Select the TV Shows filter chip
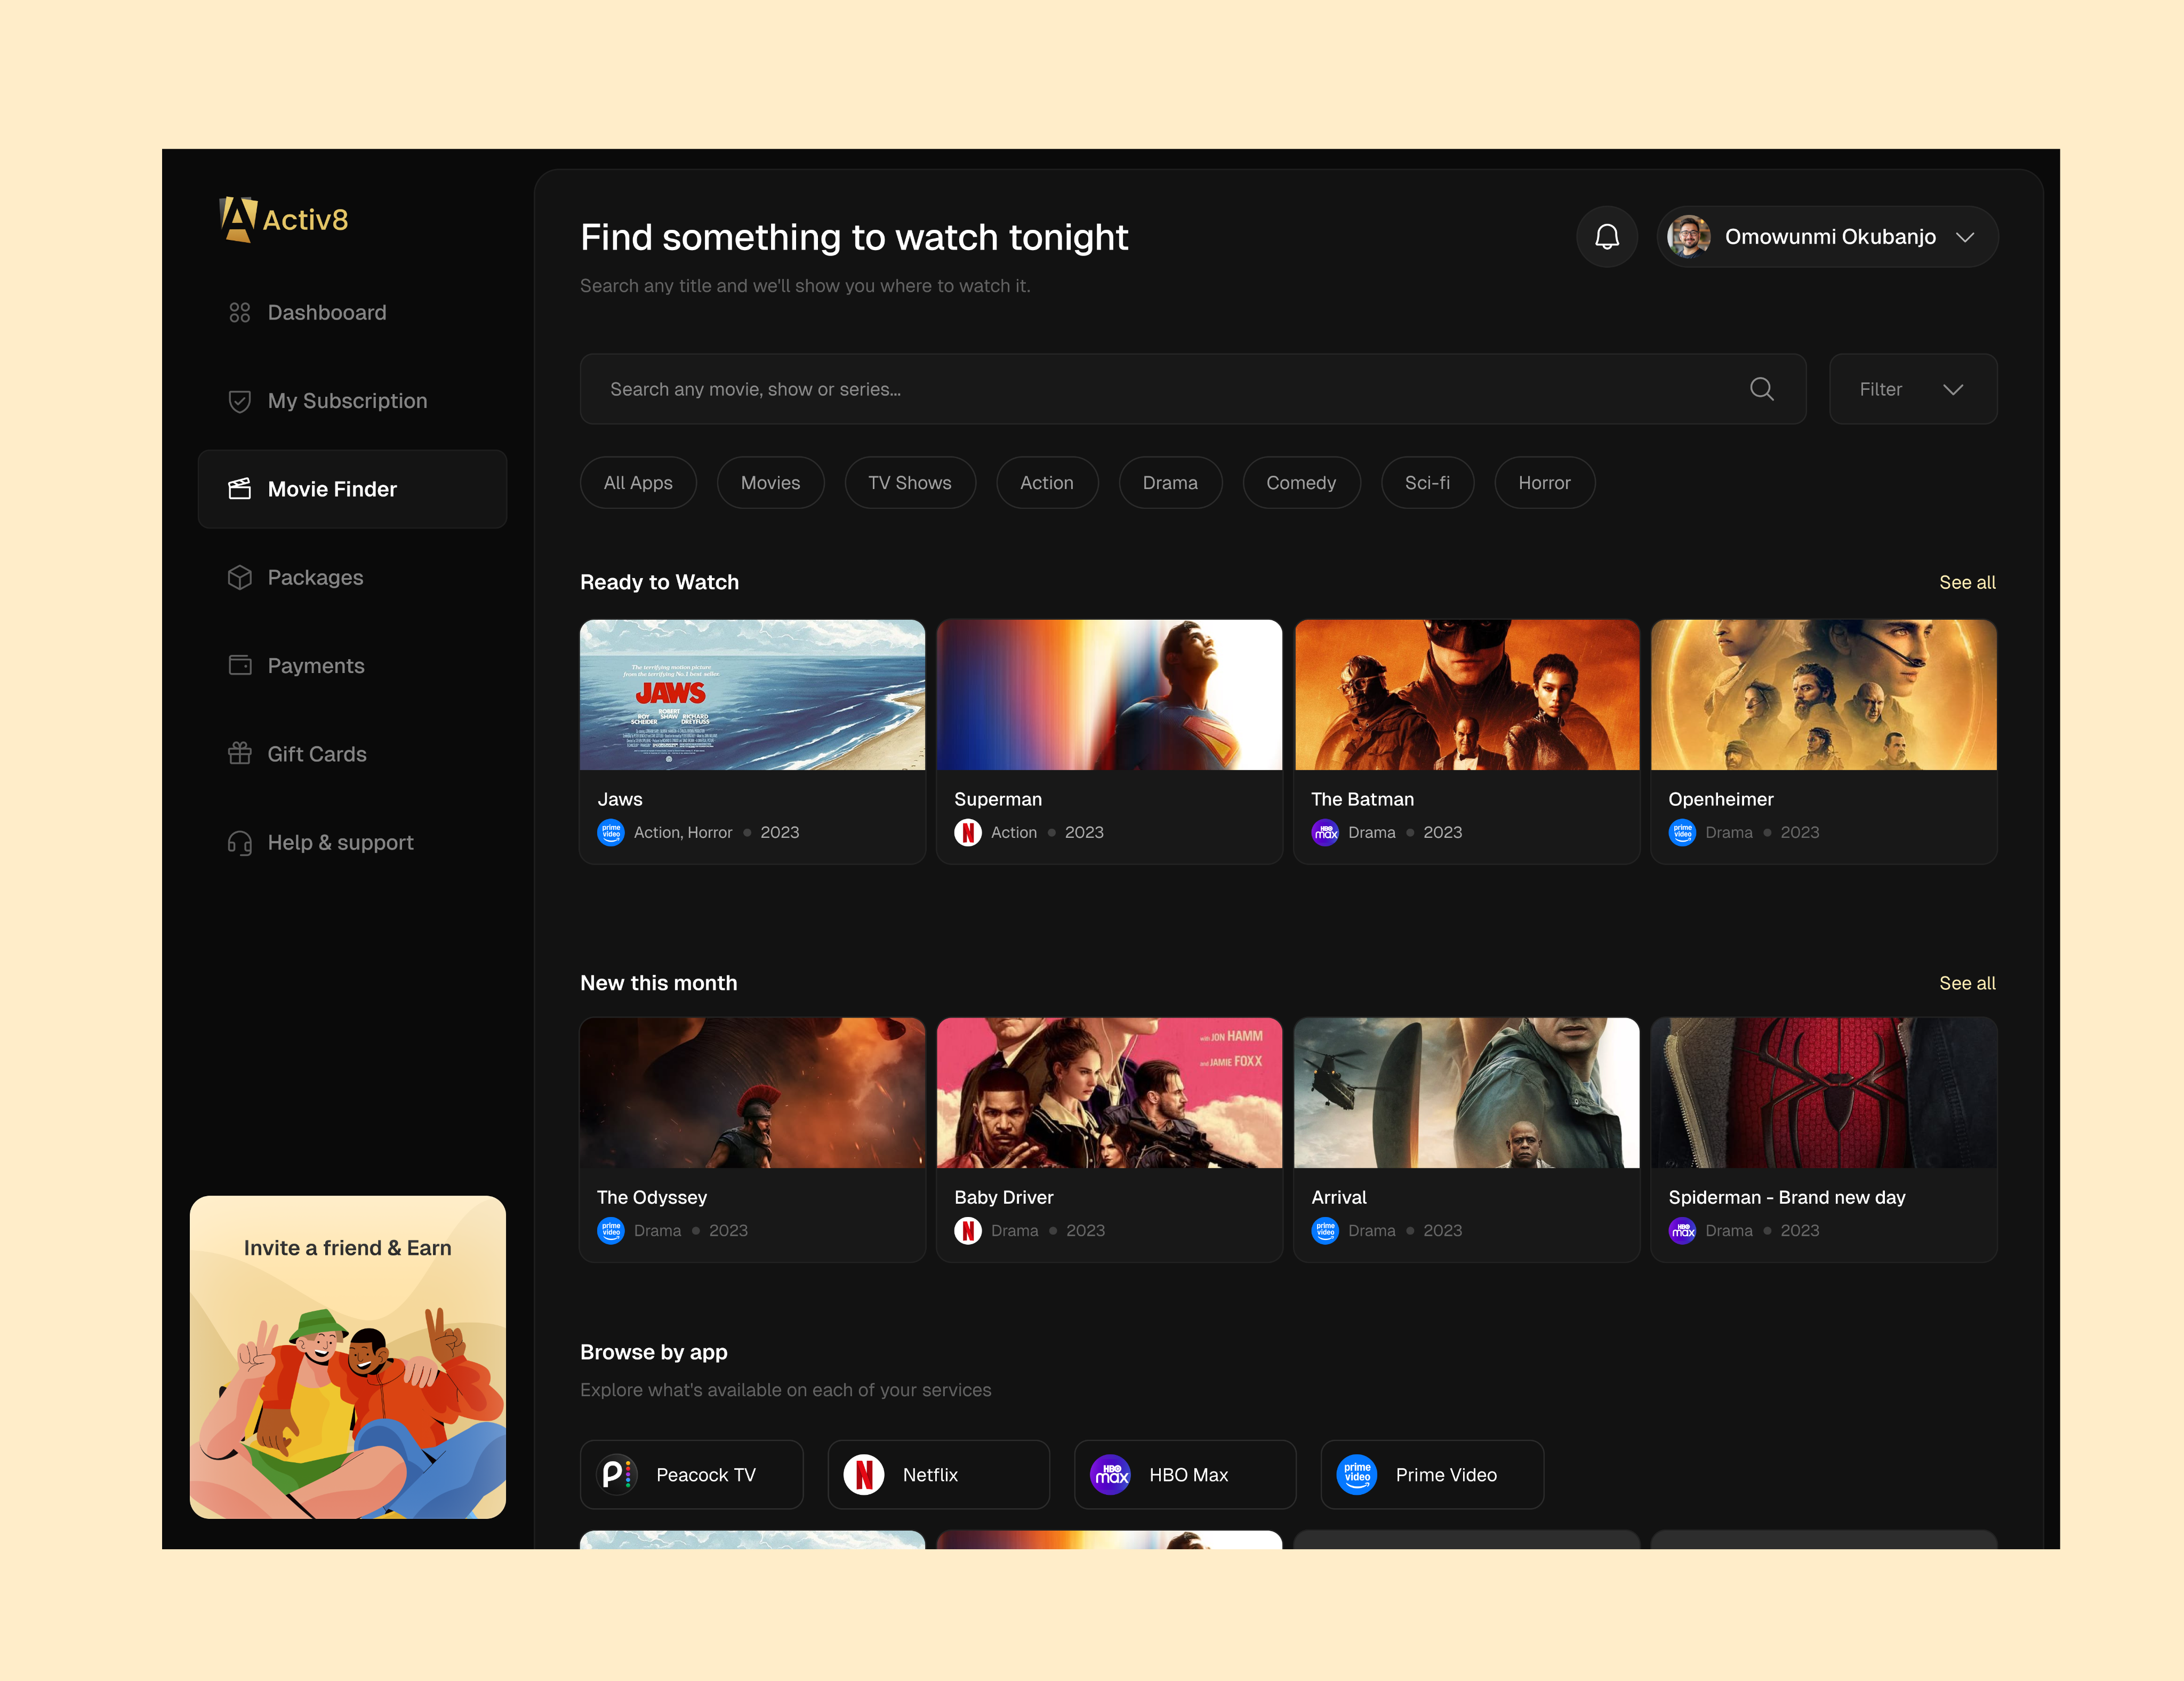Viewport: 2184px width, 1681px height. 910,483
